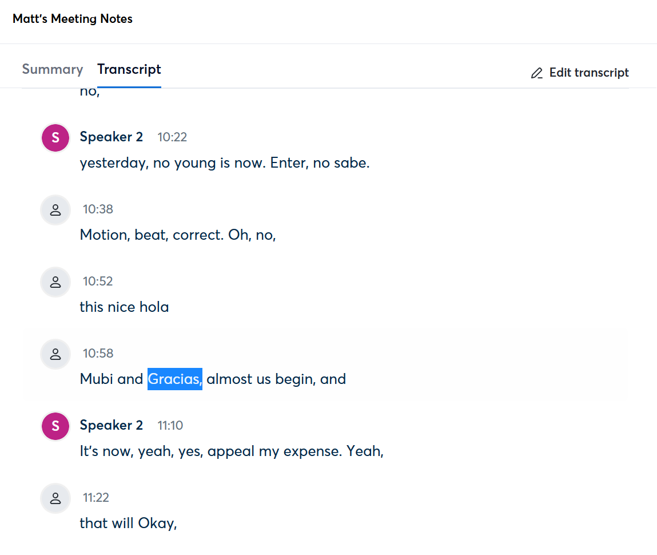The height and width of the screenshot is (555, 657).
Task: Click the Edit transcript pencil icon
Action: [536, 73]
